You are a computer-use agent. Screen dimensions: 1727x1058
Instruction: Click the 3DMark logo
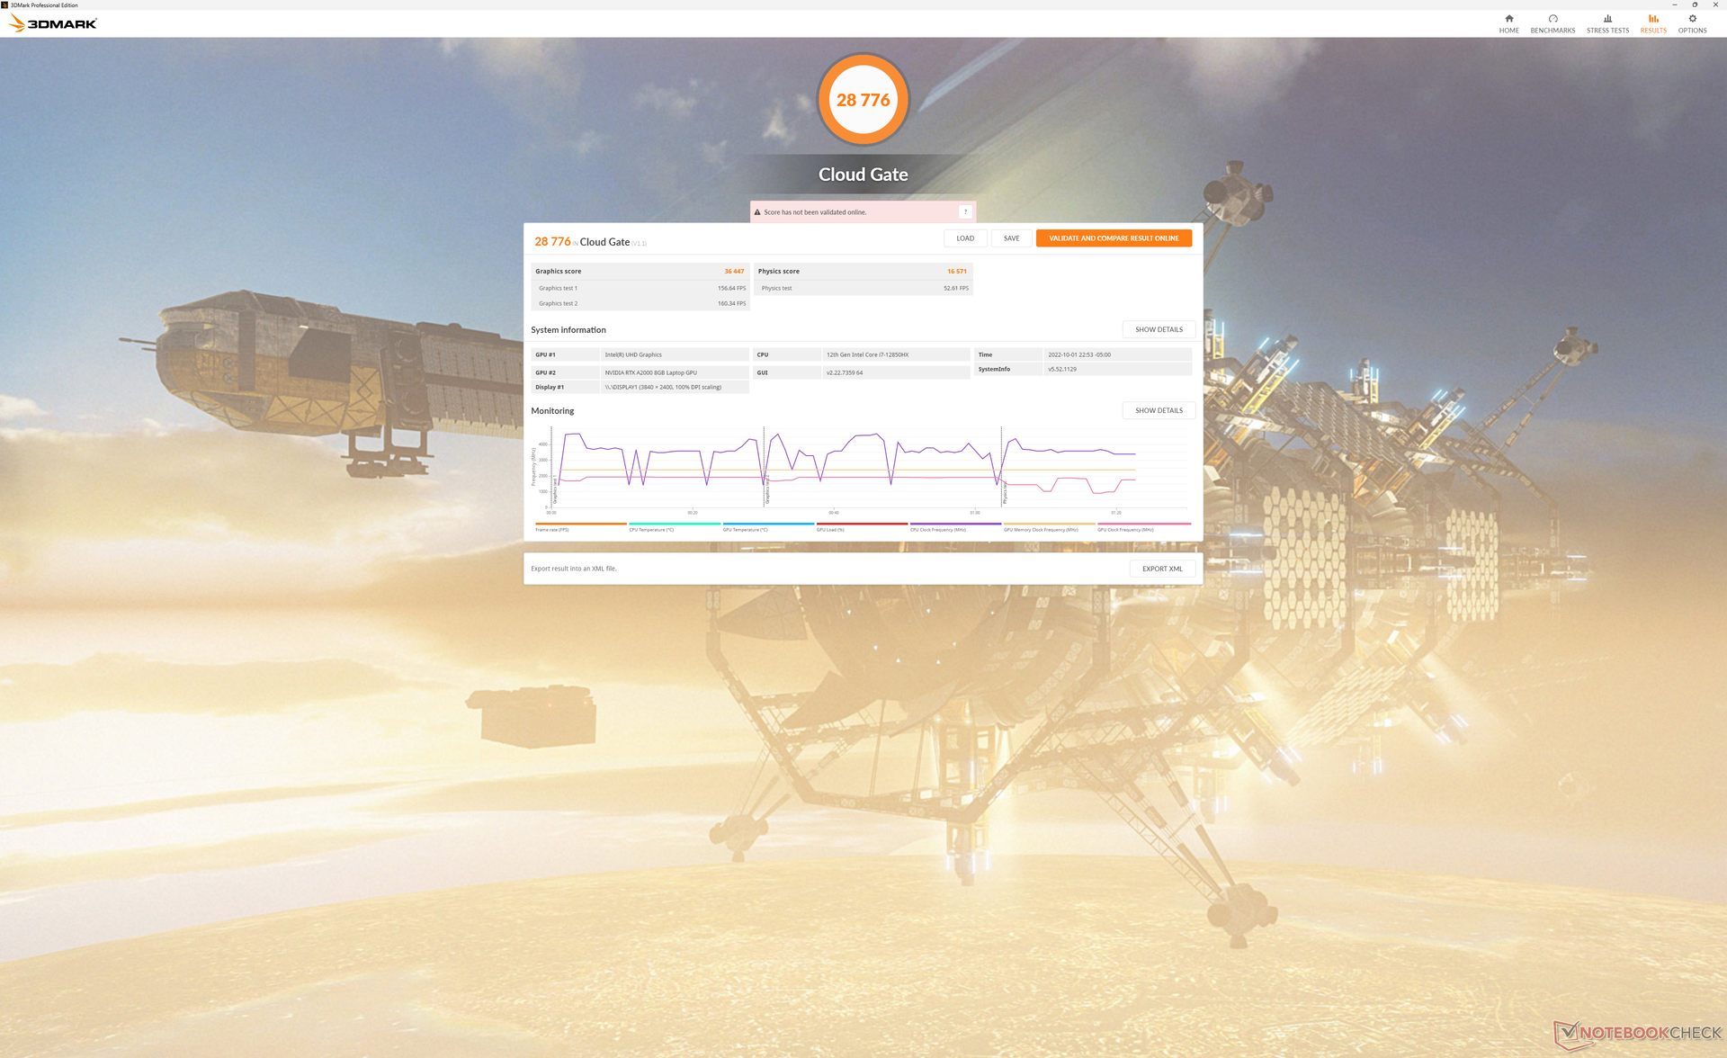click(53, 23)
